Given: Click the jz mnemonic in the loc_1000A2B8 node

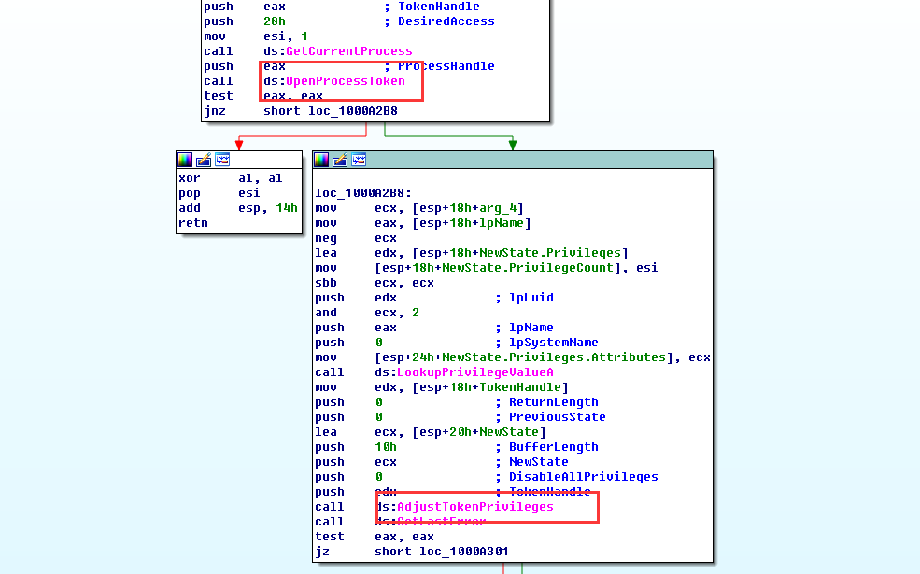Looking at the screenshot, I should pos(322,552).
